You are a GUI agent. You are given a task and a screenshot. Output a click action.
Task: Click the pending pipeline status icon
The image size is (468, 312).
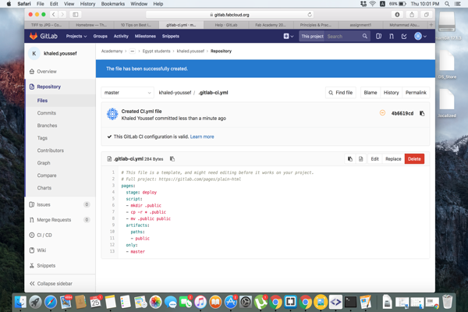[382, 112]
